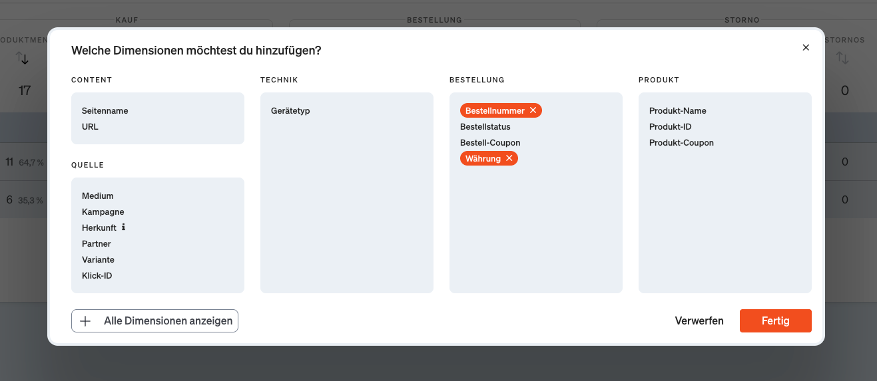Enable the Gerätetyp dimension
877x381 pixels.
(x=290, y=110)
